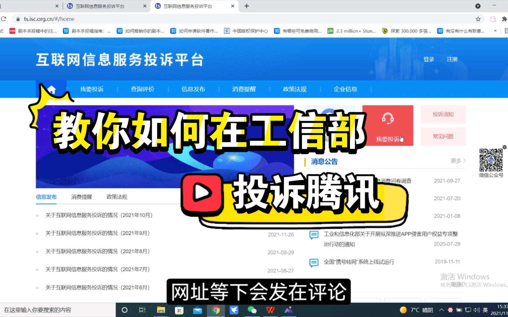
Task: Open the 政策法规 navigation menu item
Action: [x=295, y=89]
